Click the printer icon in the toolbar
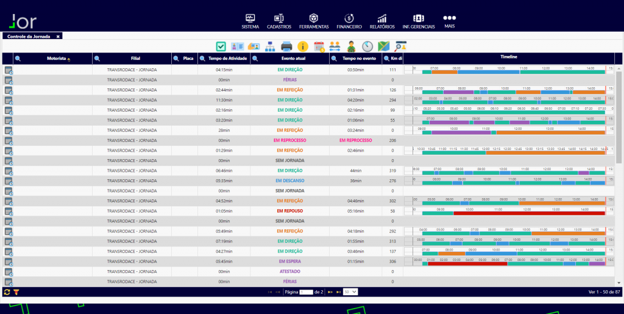 coord(286,46)
